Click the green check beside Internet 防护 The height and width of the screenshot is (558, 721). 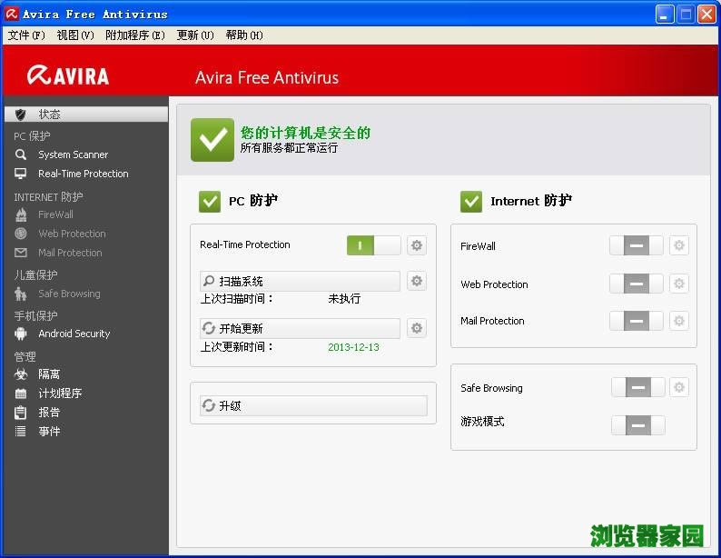(471, 201)
